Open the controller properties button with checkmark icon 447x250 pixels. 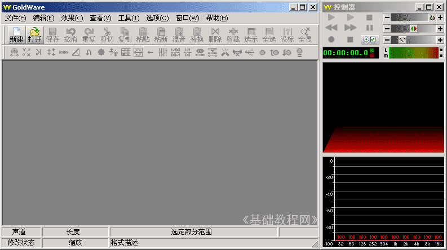(369, 39)
